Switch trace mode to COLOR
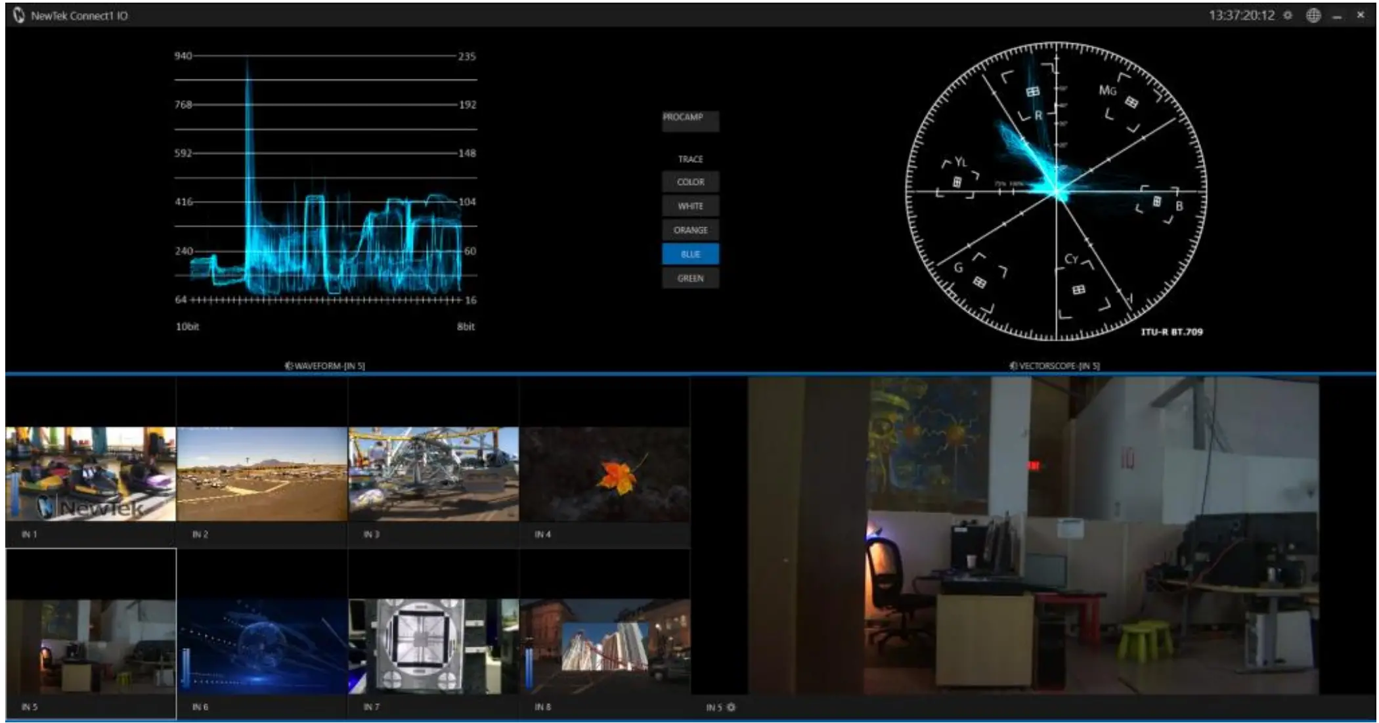This screenshot has width=1379, height=723. coord(690,182)
